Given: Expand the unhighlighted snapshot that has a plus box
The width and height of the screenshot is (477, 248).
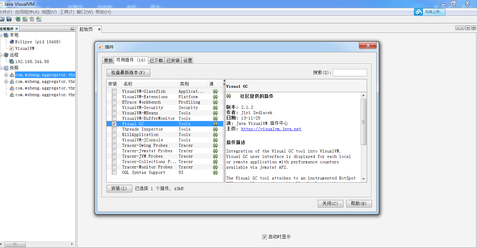Looking at the screenshot, I should [6, 81].
